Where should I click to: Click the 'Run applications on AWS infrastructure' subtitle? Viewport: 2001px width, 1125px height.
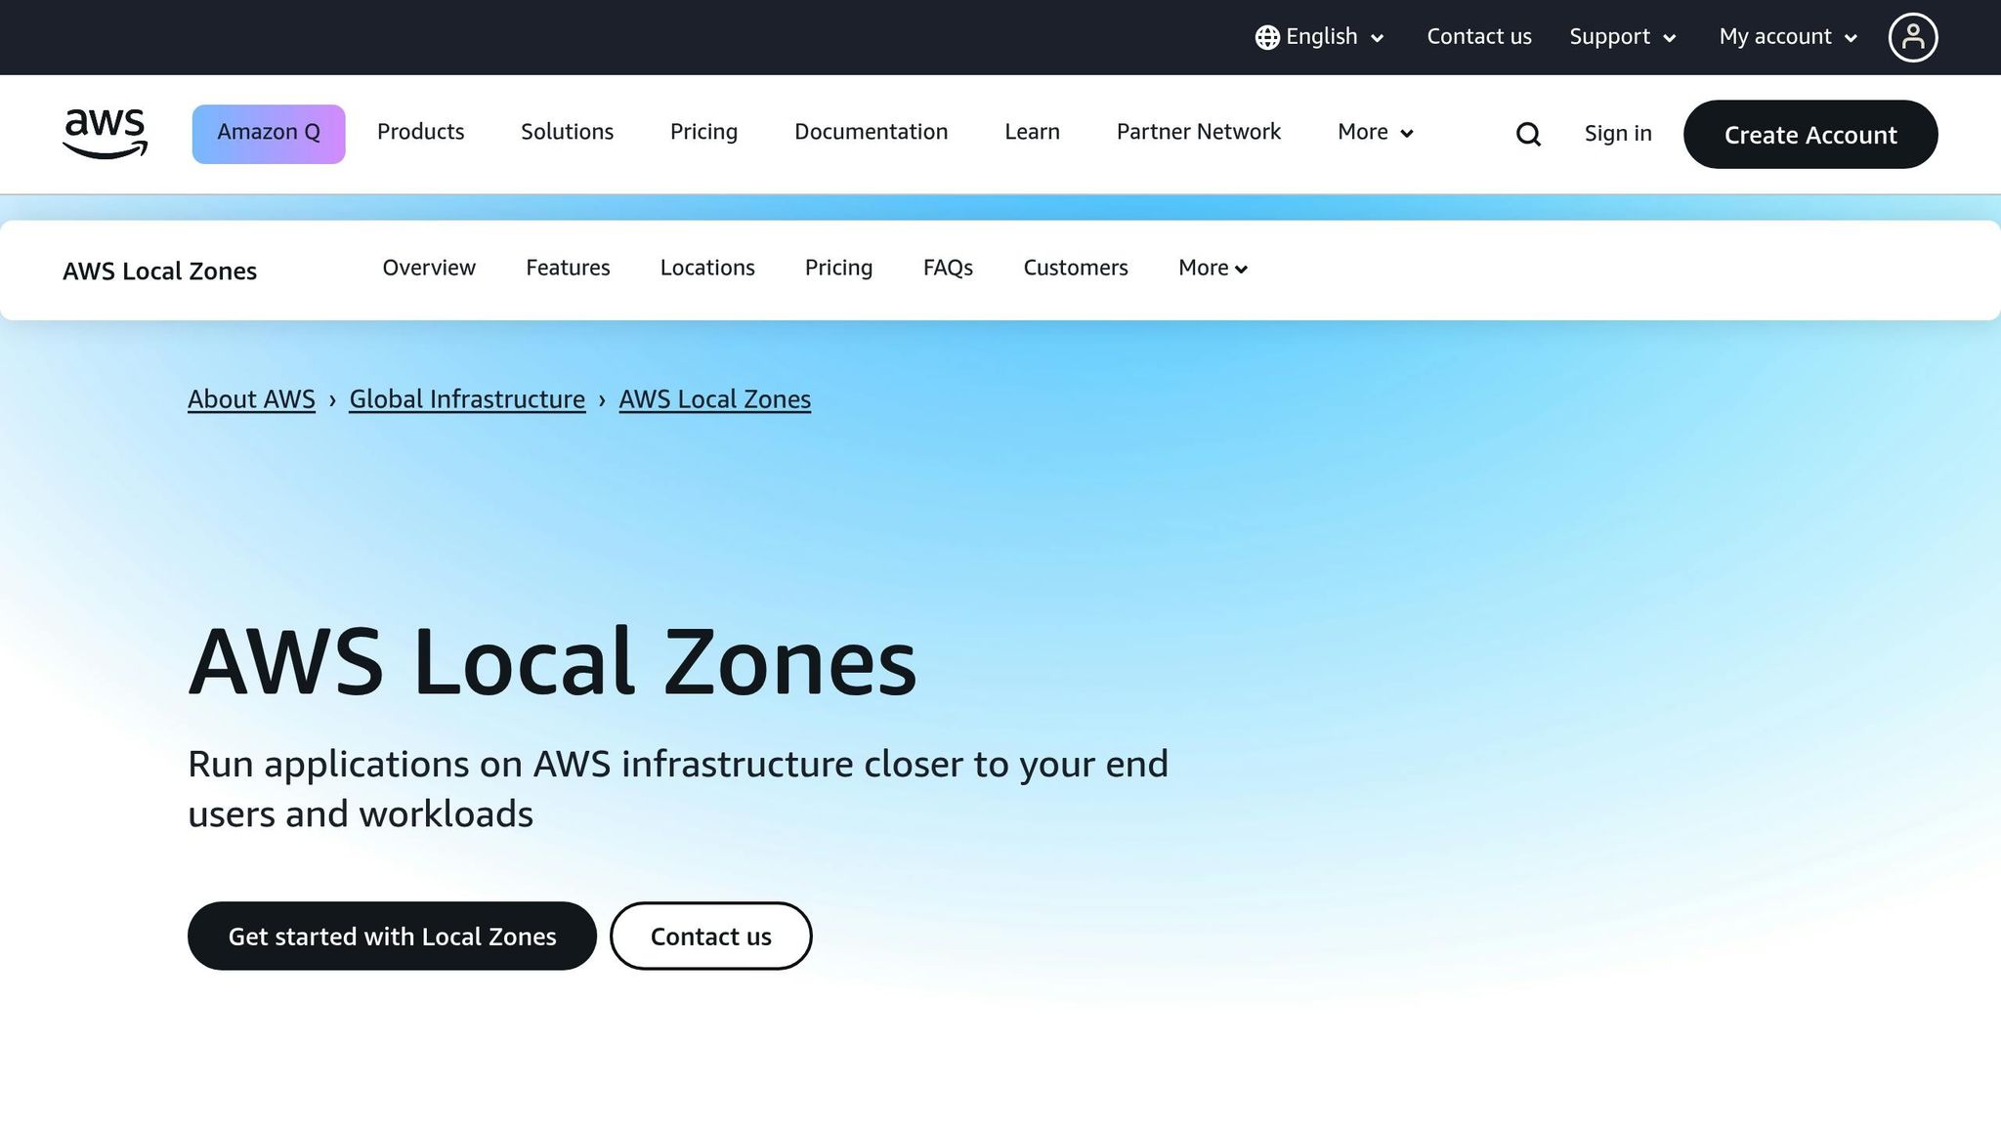[x=677, y=788]
